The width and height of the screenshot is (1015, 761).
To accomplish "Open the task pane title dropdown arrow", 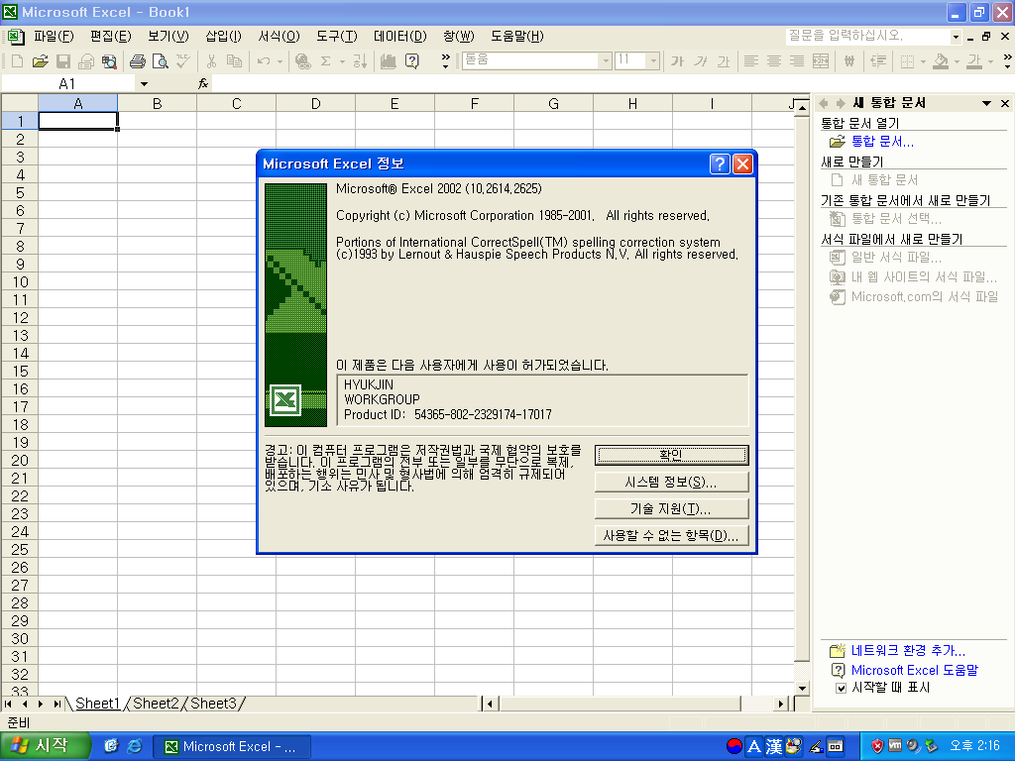I will pos(986,103).
